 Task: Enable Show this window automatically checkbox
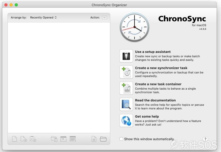(121, 139)
